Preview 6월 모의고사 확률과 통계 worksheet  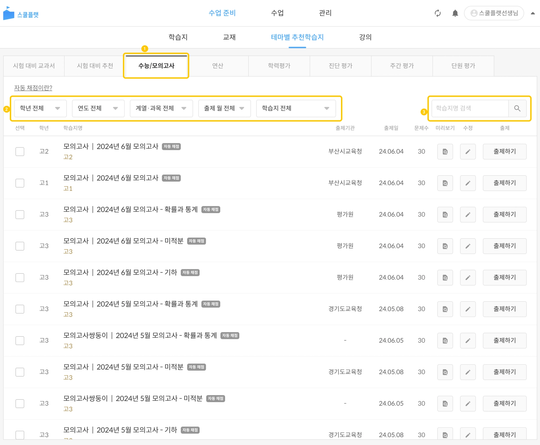tap(445, 215)
